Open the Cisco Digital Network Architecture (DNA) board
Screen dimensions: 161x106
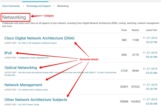39,38
